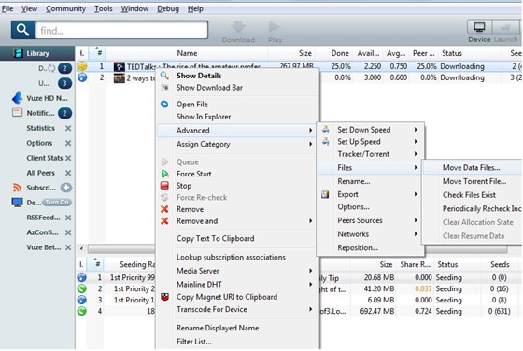Expand the Peers Sources submenu

pyautogui.click(x=416, y=220)
